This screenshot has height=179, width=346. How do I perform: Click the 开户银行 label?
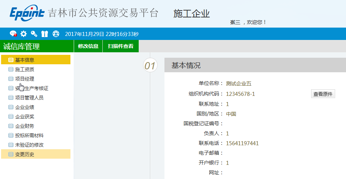[x=211, y=163]
